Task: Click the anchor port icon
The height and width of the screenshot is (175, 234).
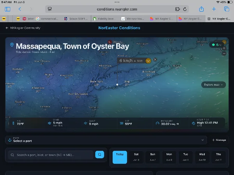Action: [x=10, y=140]
